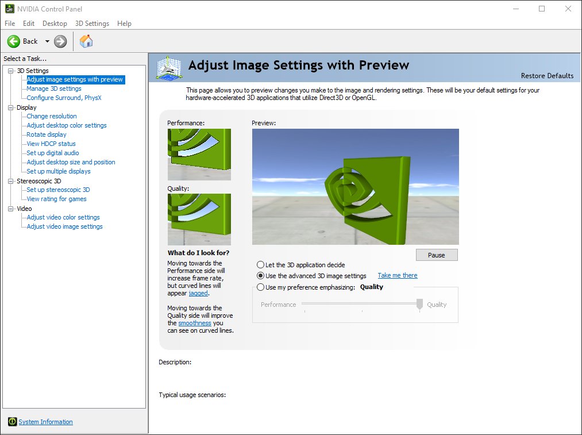Viewport: 582px width, 435px height.
Task: Click the slider's Performance end label
Action: [279, 305]
